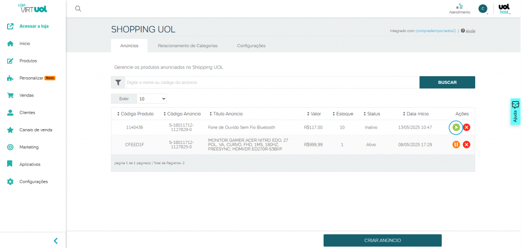521x248 pixels.
Task: Open UOL host logo menu
Action: (x=504, y=9)
